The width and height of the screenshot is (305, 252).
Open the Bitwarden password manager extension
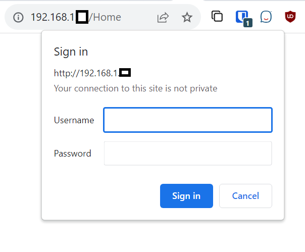[x=242, y=17]
